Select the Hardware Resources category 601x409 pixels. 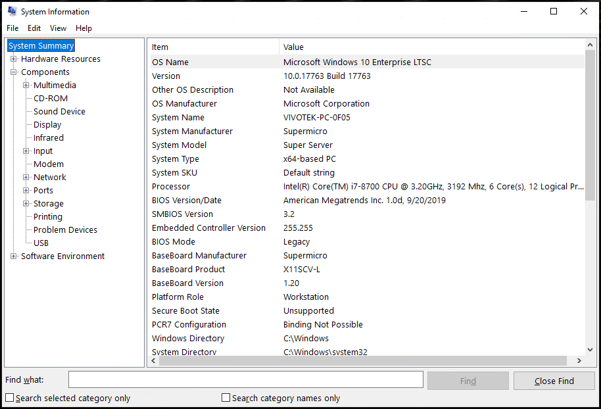tap(60, 59)
